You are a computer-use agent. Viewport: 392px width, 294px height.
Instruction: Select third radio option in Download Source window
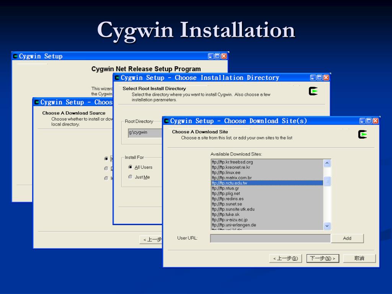(x=106, y=178)
